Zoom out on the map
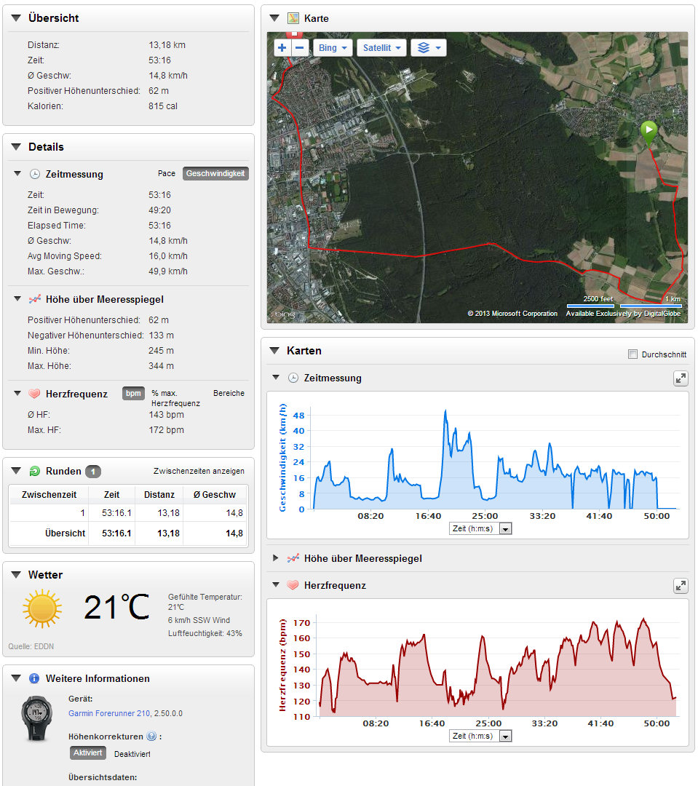 300,48
